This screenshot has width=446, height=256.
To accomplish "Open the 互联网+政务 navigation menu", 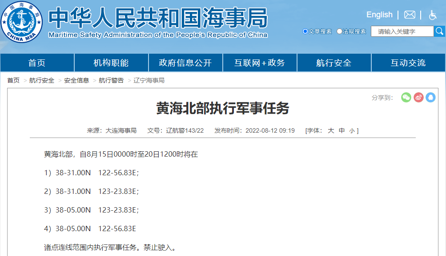I will point(260,63).
